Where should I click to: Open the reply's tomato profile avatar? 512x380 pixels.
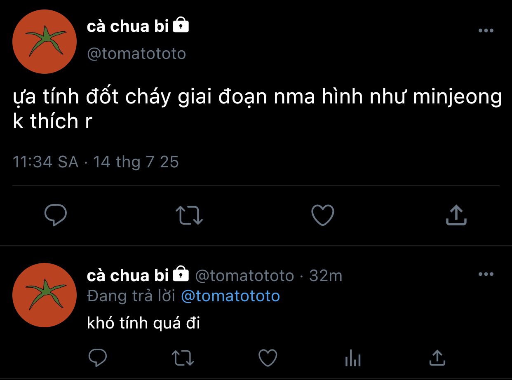45,295
